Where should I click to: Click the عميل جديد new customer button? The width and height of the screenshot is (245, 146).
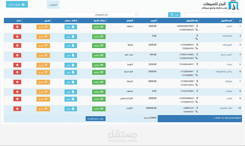[17, 4]
